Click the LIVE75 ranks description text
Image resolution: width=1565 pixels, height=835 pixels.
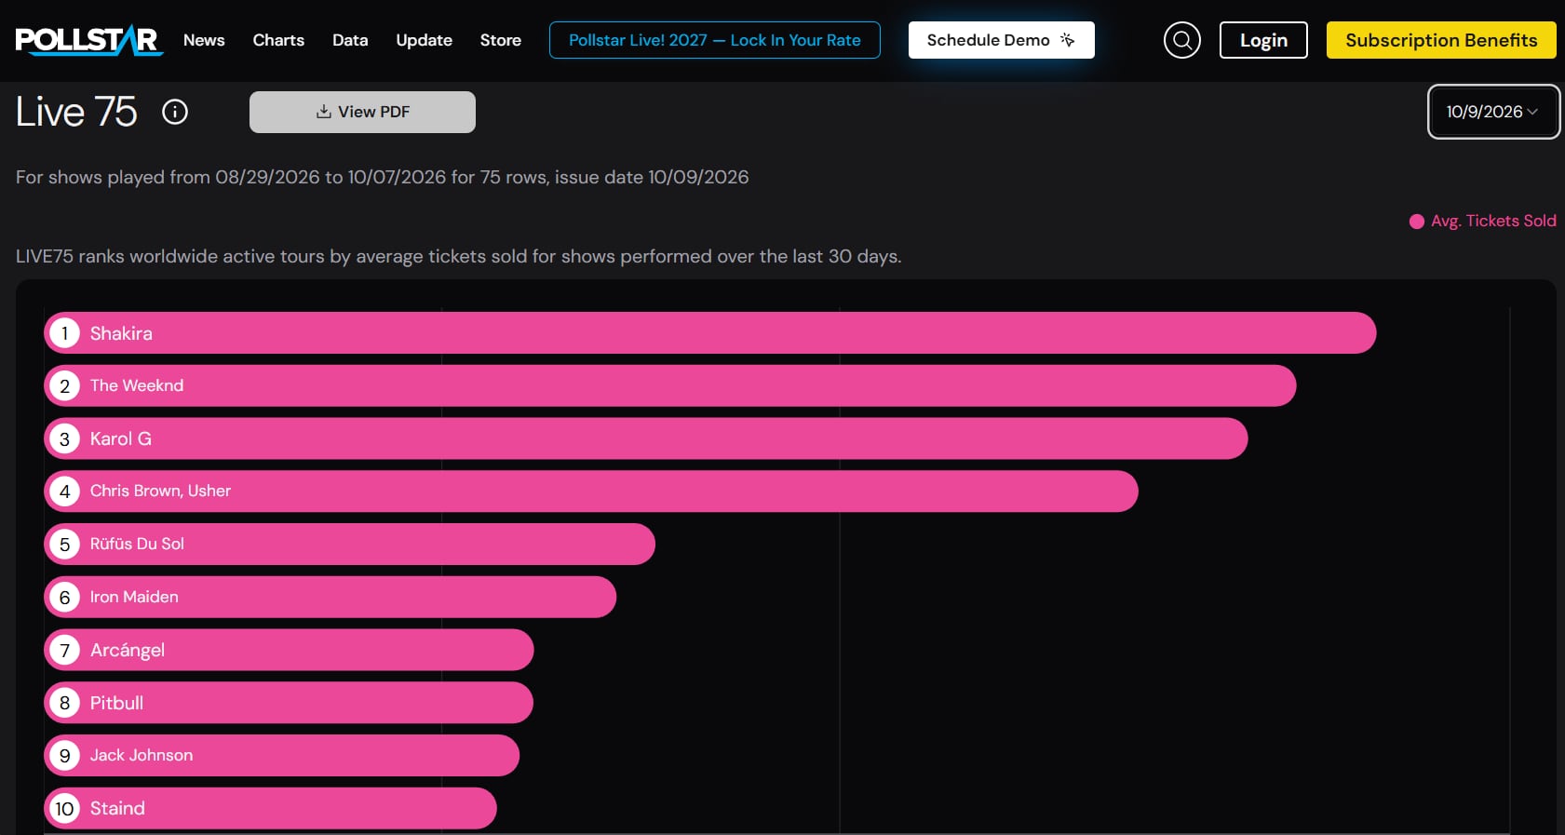coord(459,256)
